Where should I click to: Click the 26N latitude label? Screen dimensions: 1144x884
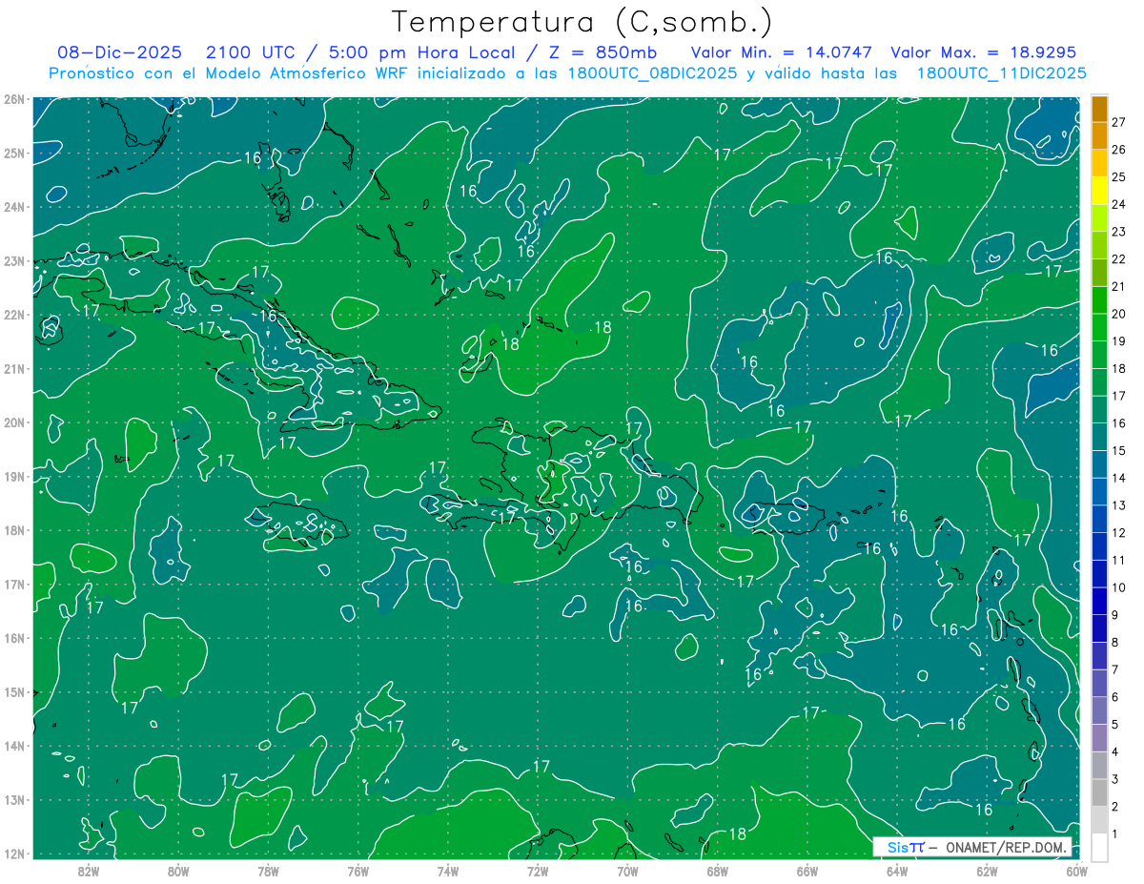coord(14,99)
